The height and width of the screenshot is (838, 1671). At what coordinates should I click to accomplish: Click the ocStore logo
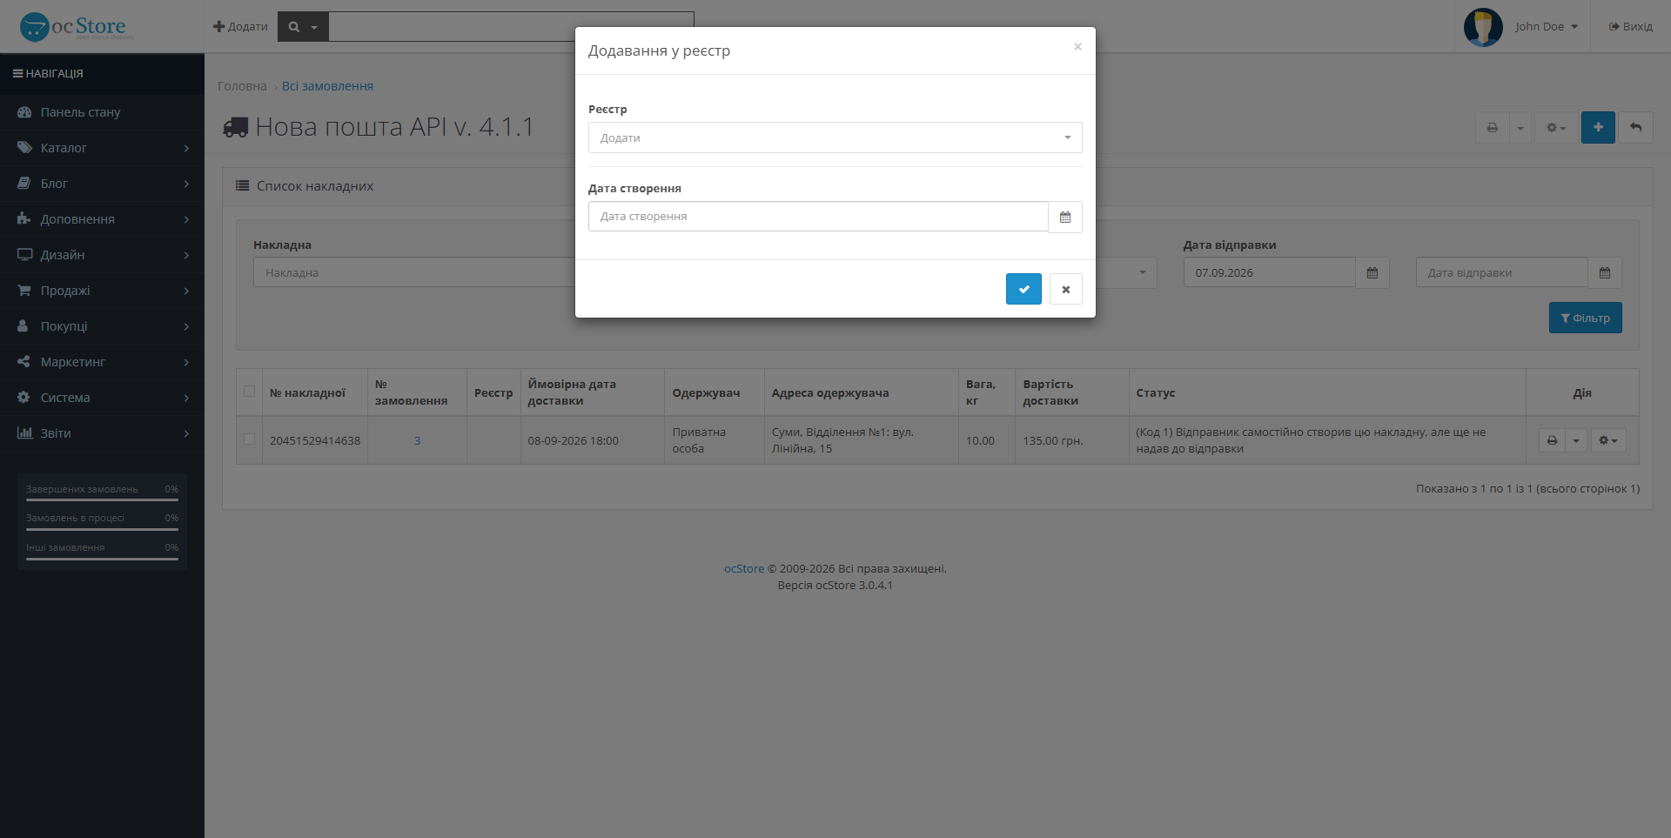77,27
